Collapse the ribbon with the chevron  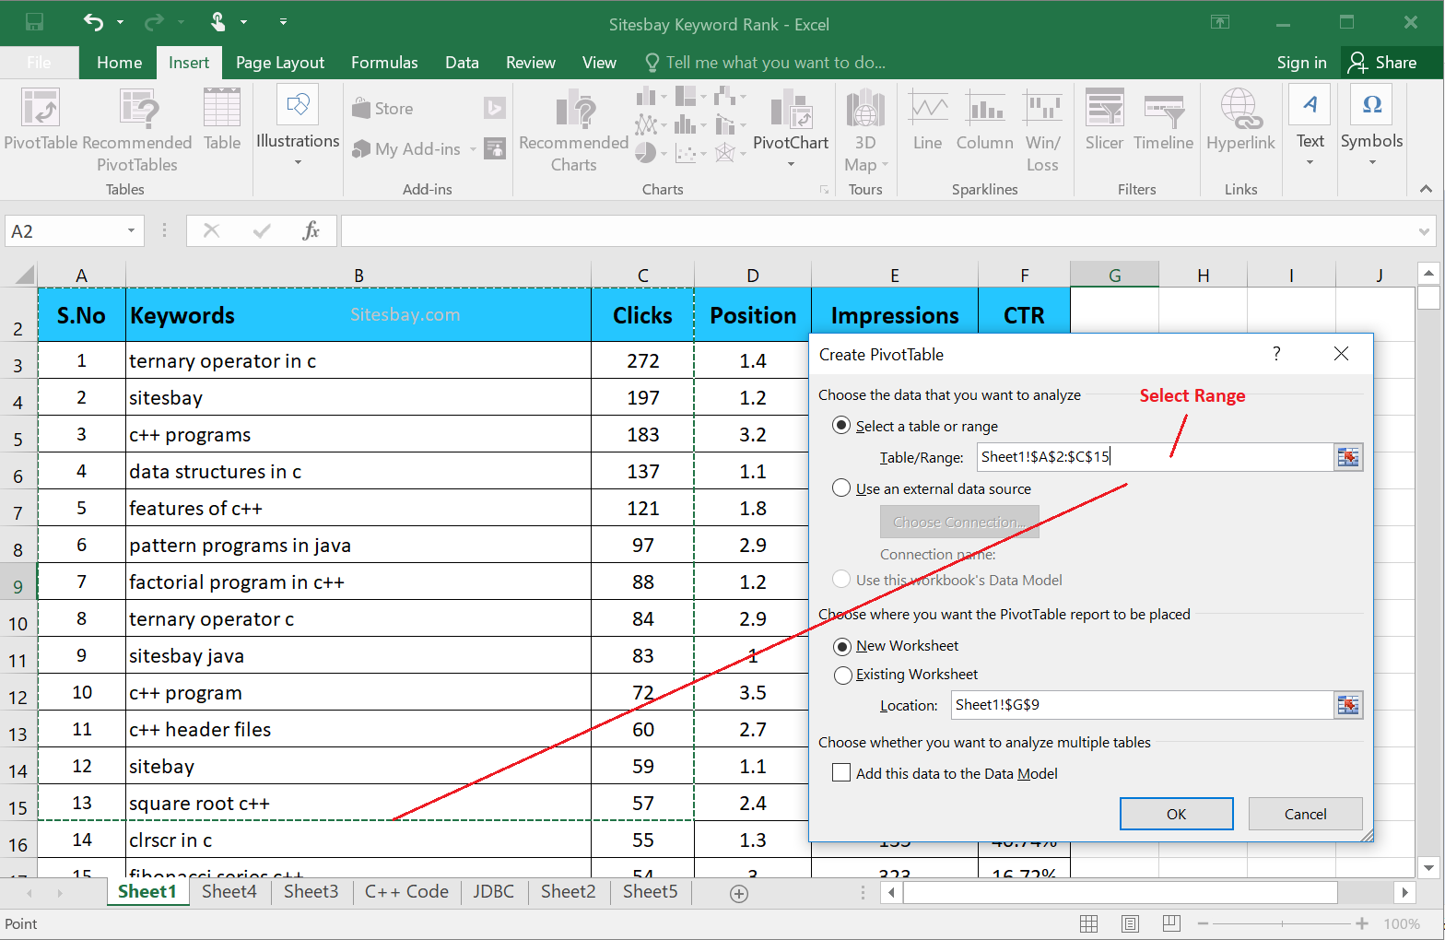pyautogui.click(x=1426, y=189)
